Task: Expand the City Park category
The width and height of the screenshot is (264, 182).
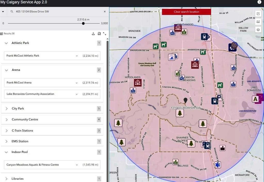Action: coord(6,109)
